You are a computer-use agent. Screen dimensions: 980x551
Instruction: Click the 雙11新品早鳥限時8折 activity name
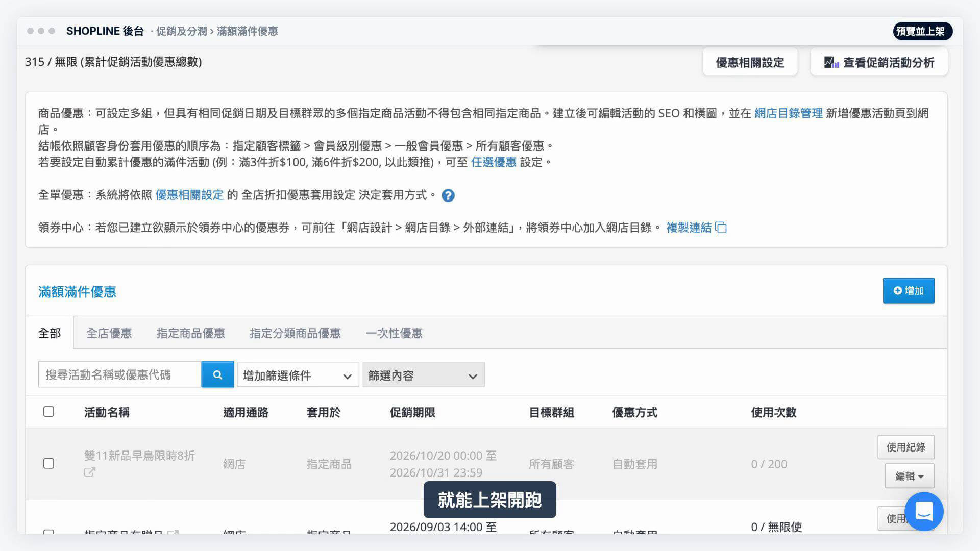139,456
